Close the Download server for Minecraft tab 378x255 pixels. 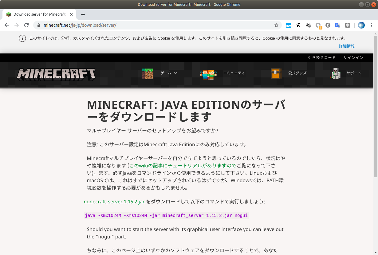tap(71, 14)
